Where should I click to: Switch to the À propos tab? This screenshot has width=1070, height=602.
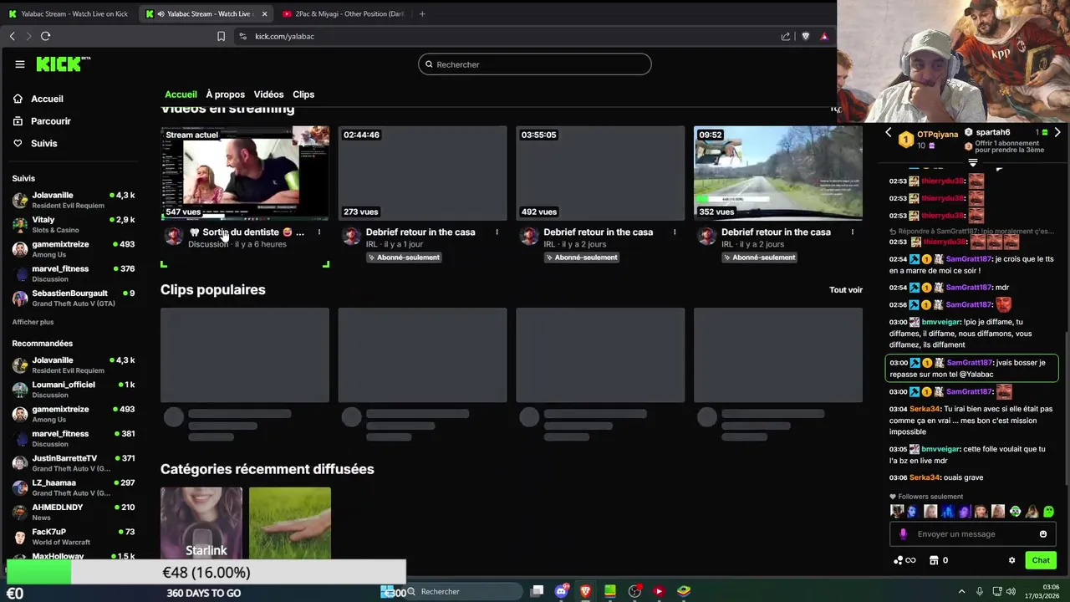tap(225, 94)
